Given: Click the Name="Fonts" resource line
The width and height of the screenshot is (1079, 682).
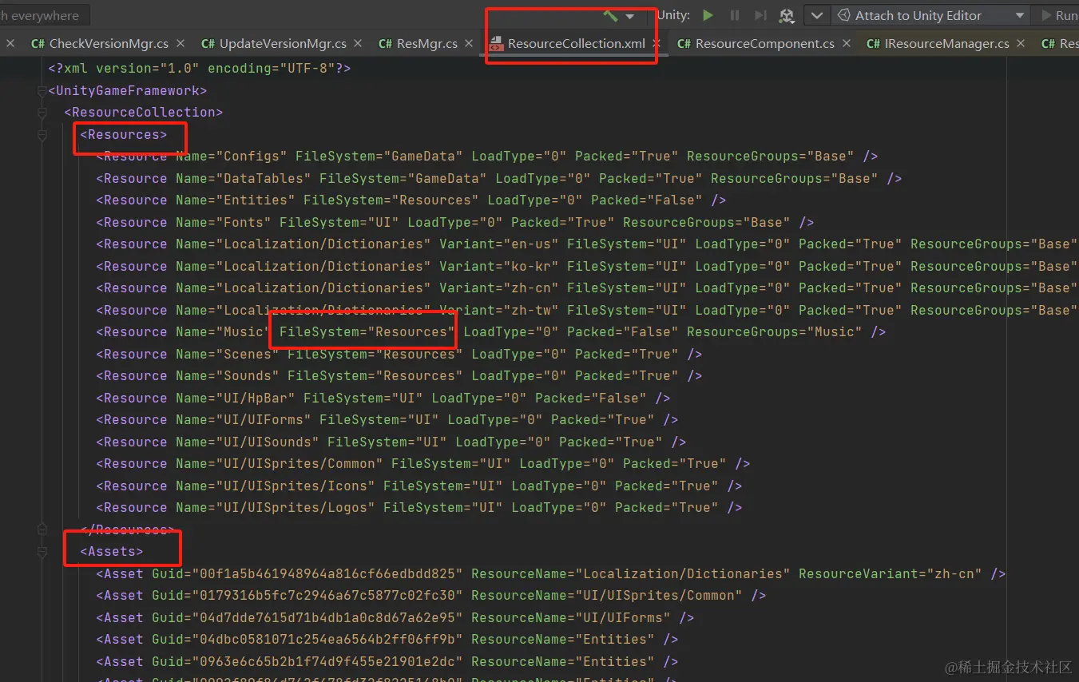Looking at the screenshot, I should [x=455, y=223].
